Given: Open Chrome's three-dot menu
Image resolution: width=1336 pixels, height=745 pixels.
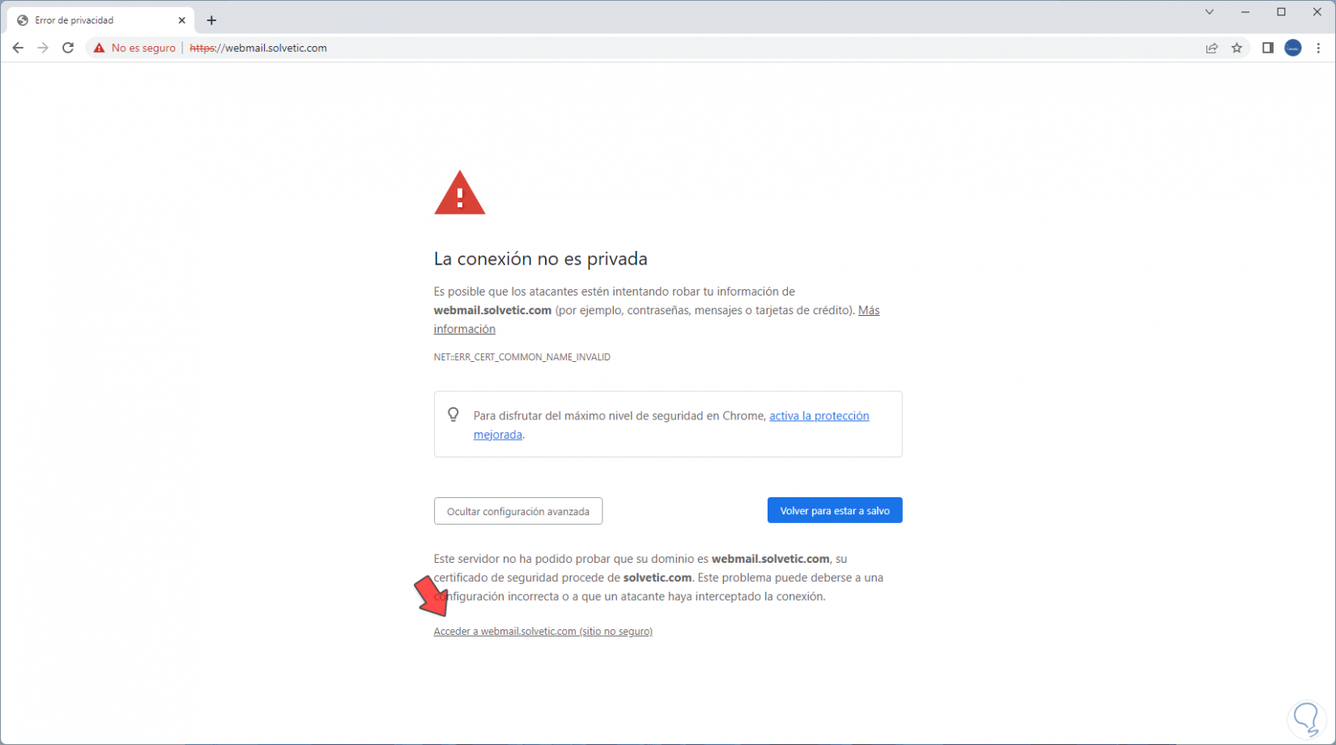Looking at the screenshot, I should 1318,48.
